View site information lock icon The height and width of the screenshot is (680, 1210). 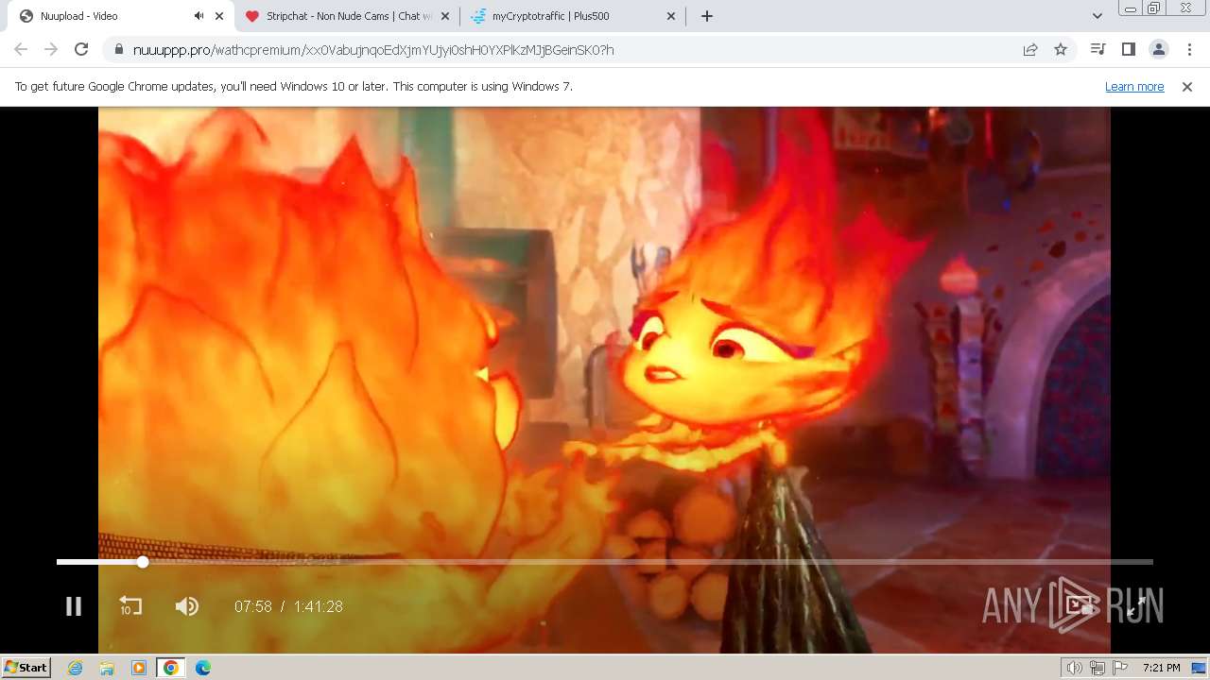point(118,49)
